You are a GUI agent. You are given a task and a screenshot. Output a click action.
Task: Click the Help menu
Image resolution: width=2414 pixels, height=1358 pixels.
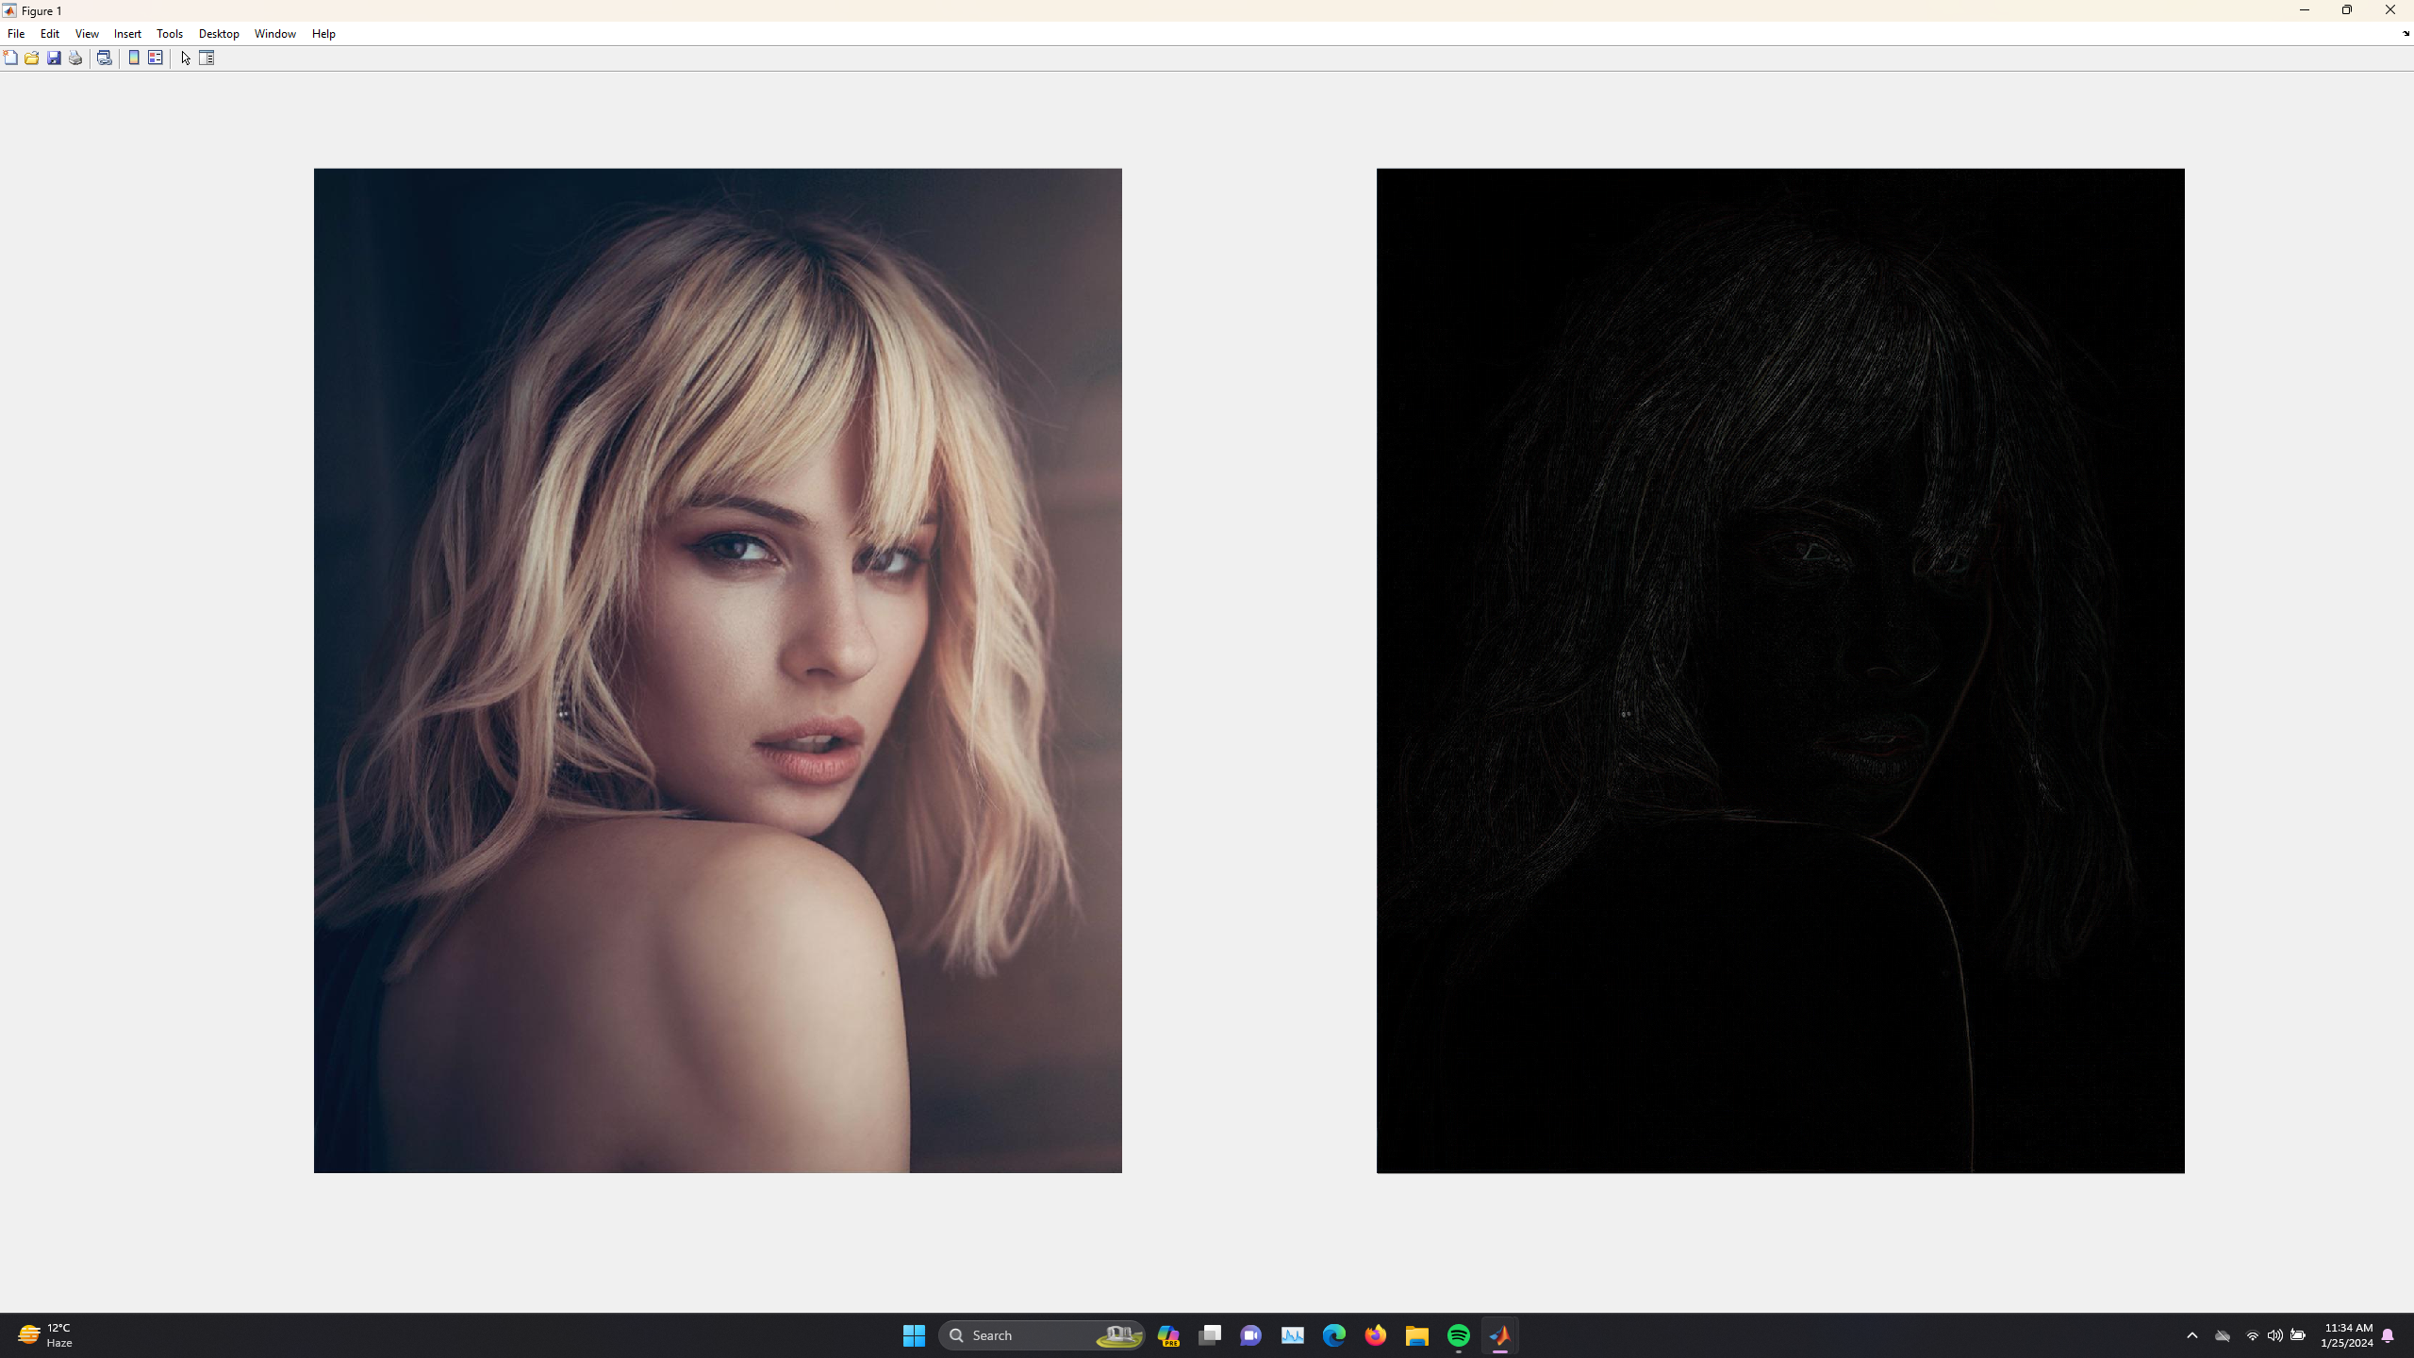pyautogui.click(x=323, y=33)
